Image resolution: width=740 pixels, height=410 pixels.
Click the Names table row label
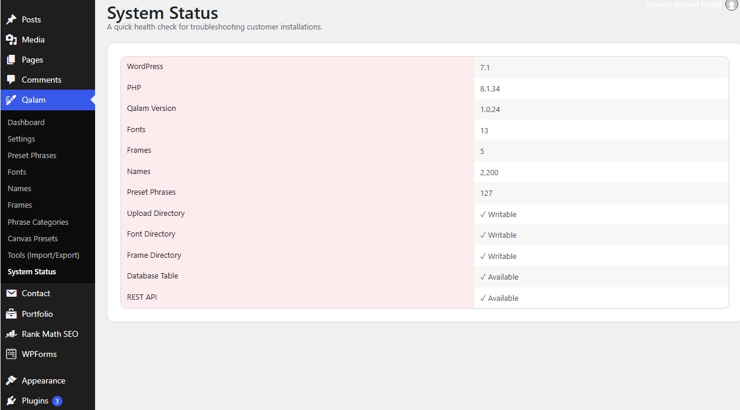tap(139, 172)
